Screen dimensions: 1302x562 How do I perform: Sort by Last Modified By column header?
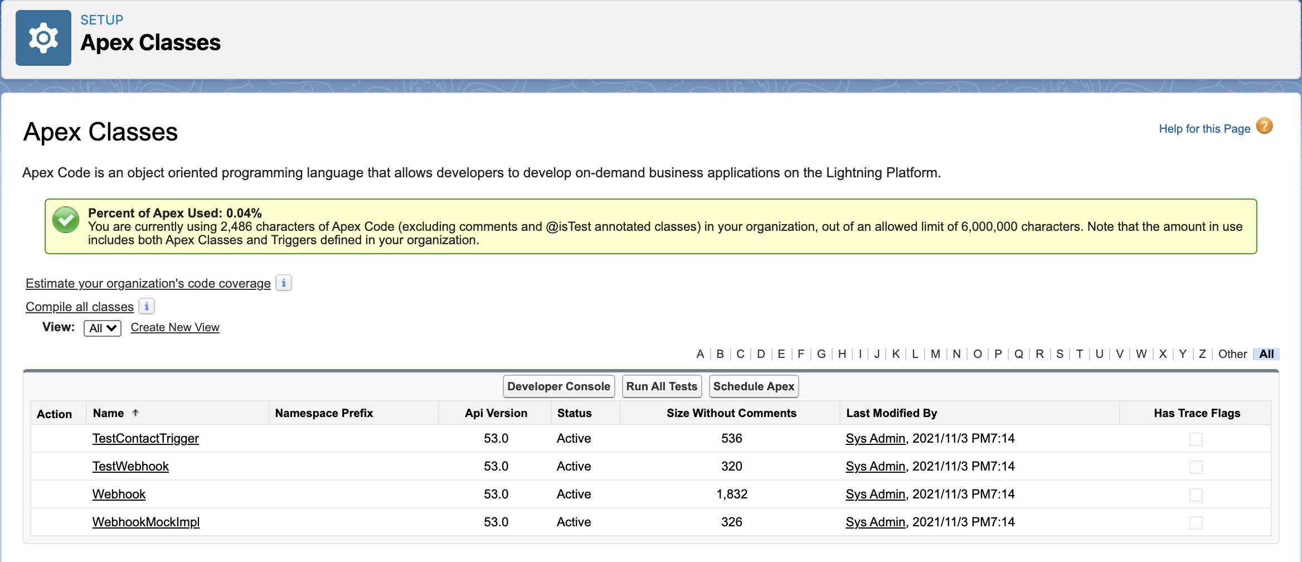click(892, 413)
